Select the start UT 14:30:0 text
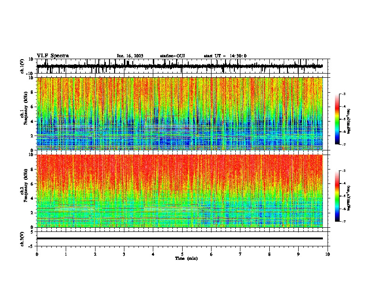The image size is (369, 285). pos(225,56)
